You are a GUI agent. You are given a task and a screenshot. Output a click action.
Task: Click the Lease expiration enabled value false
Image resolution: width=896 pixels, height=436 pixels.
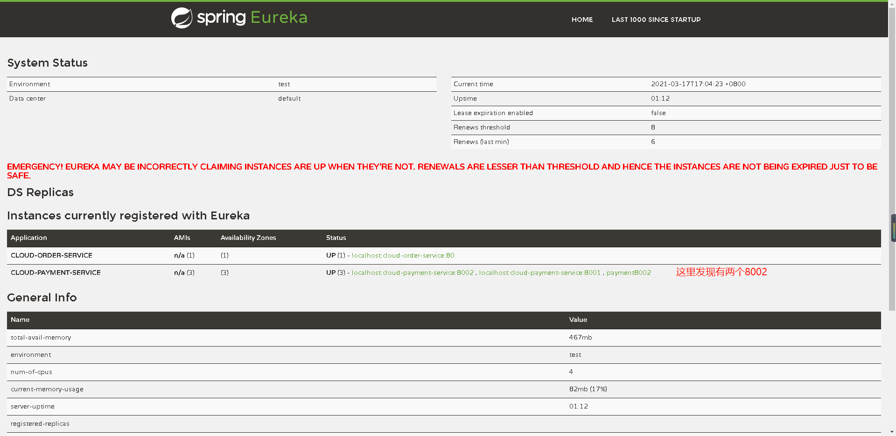coord(658,113)
